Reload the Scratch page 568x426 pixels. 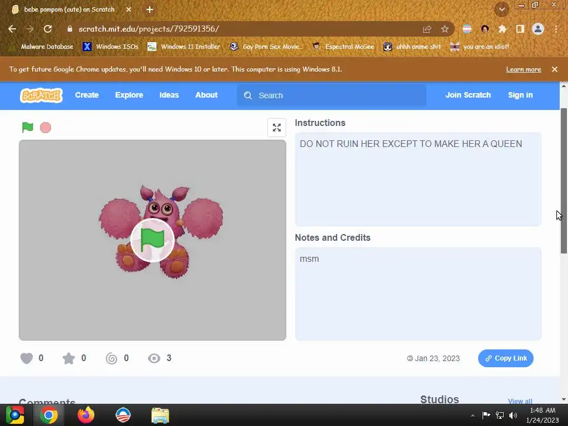click(x=48, y=29)
